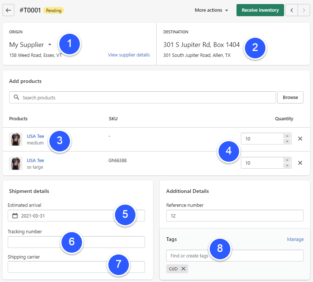
Task: Click the Browse button
Action: 290,98
